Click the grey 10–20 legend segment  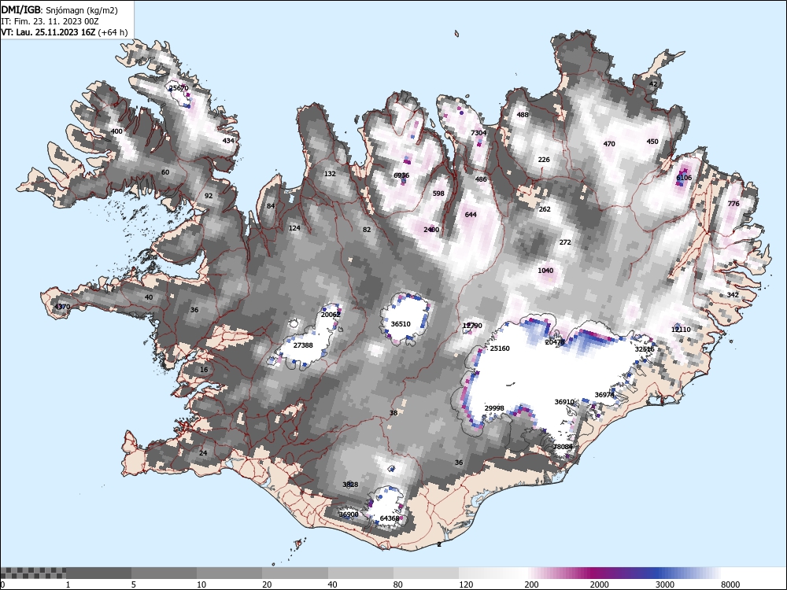pyautogui.click(x=229, y=573)
